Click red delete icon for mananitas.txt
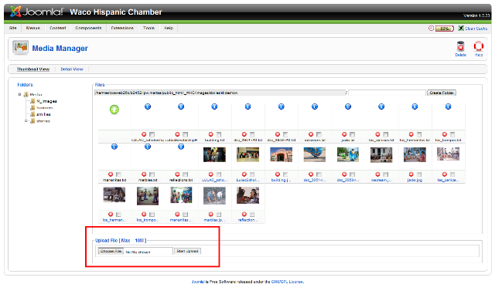 [110, 174]
